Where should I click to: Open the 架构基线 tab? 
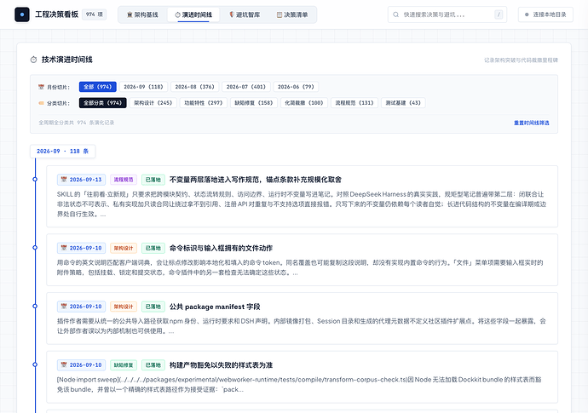click(x=142, y=14)
